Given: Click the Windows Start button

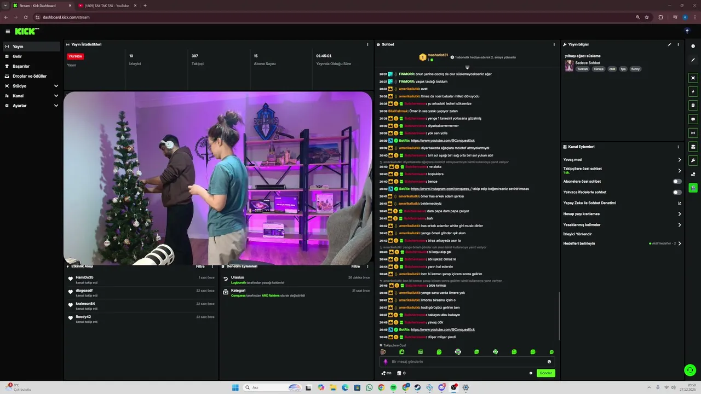Looking at the screenshot, I should 235,387.
